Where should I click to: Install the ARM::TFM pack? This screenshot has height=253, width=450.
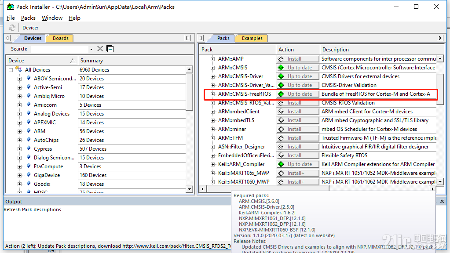pos(298,138)
